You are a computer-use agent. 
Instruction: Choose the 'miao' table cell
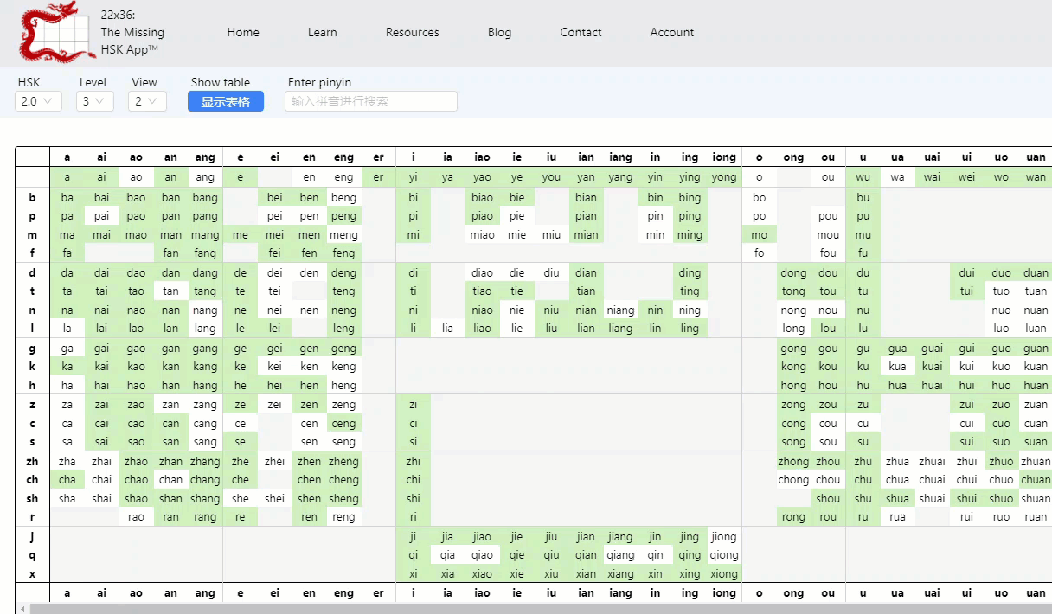coord(482,234)
